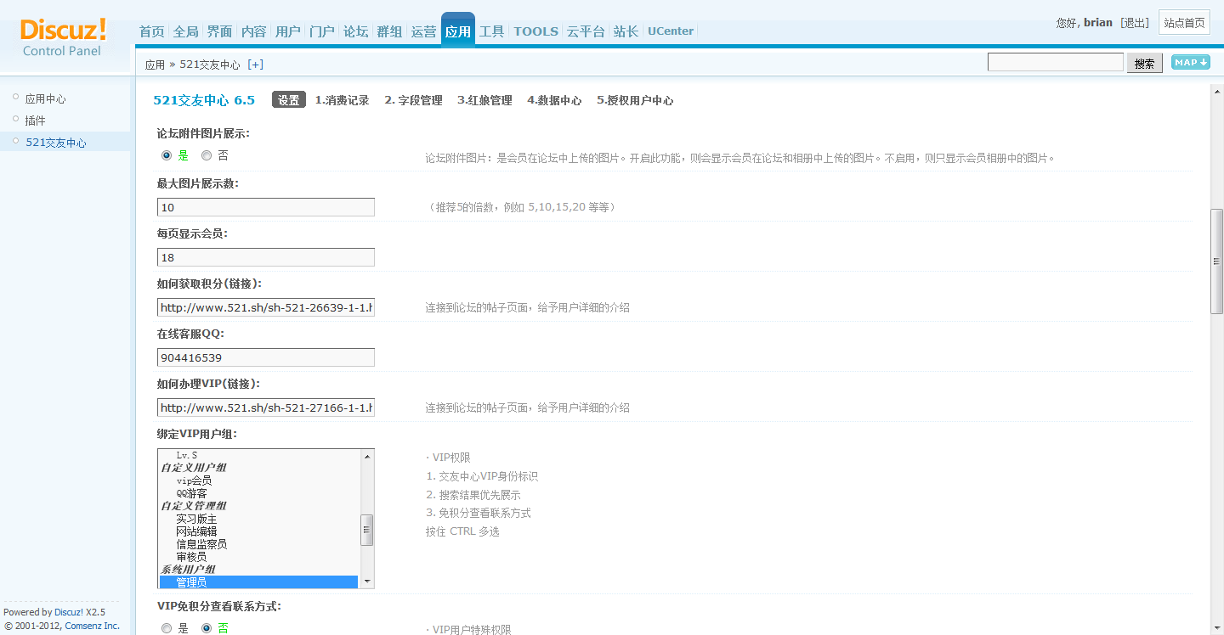Open the 界面 top menu
Image resolution: width=1224 pixels, height=635 pixels.
(x=220, y=31)
